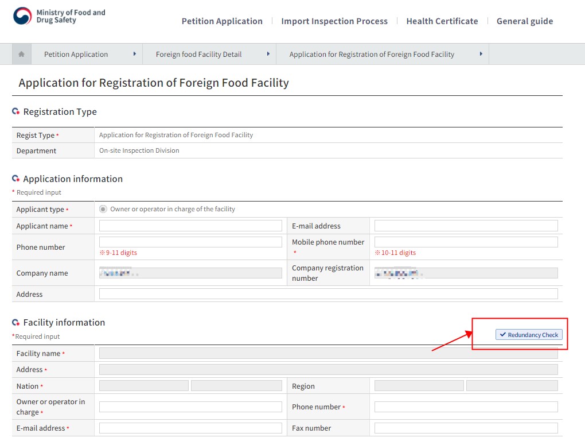585x445 pixels.
Task: Expand Application for Registration of Foreign Food Facility breadcrumb
Action: pos(481,54)
